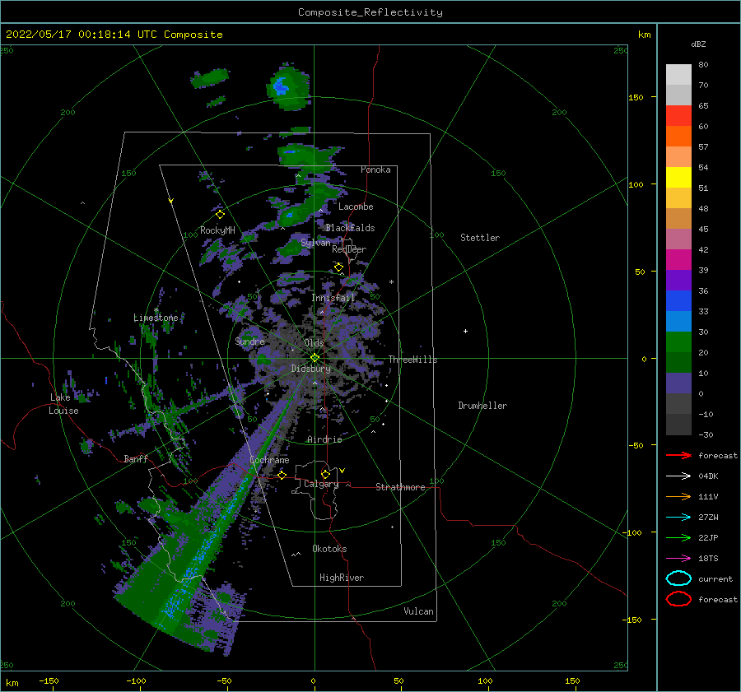The height and width of the screenshot is (692, 741).
Task: Click the yellow radar-site diamond above Didsbury
Action: pyautogui.click(x=315, y=358)
